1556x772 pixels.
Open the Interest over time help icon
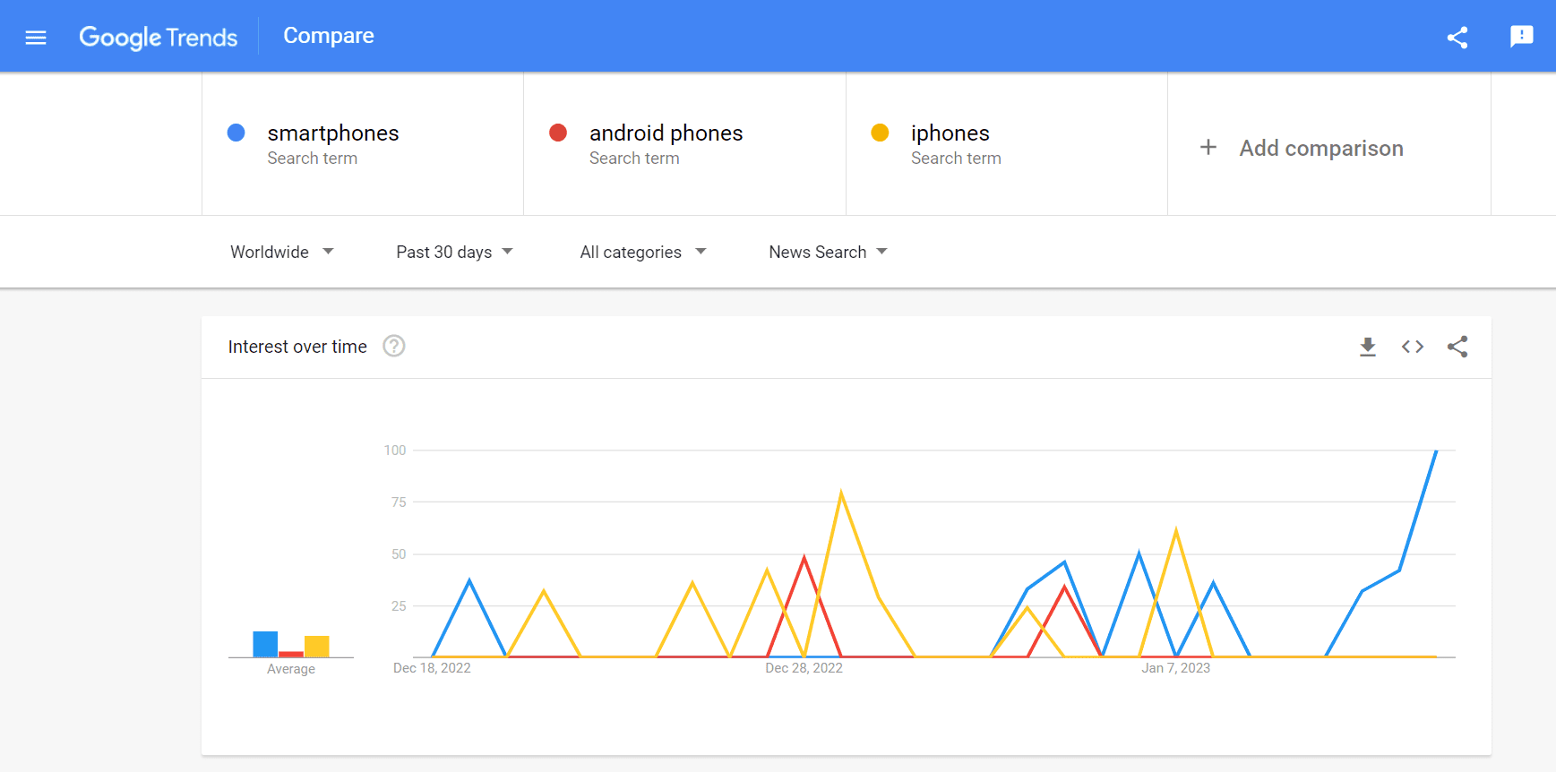[394, 346]
